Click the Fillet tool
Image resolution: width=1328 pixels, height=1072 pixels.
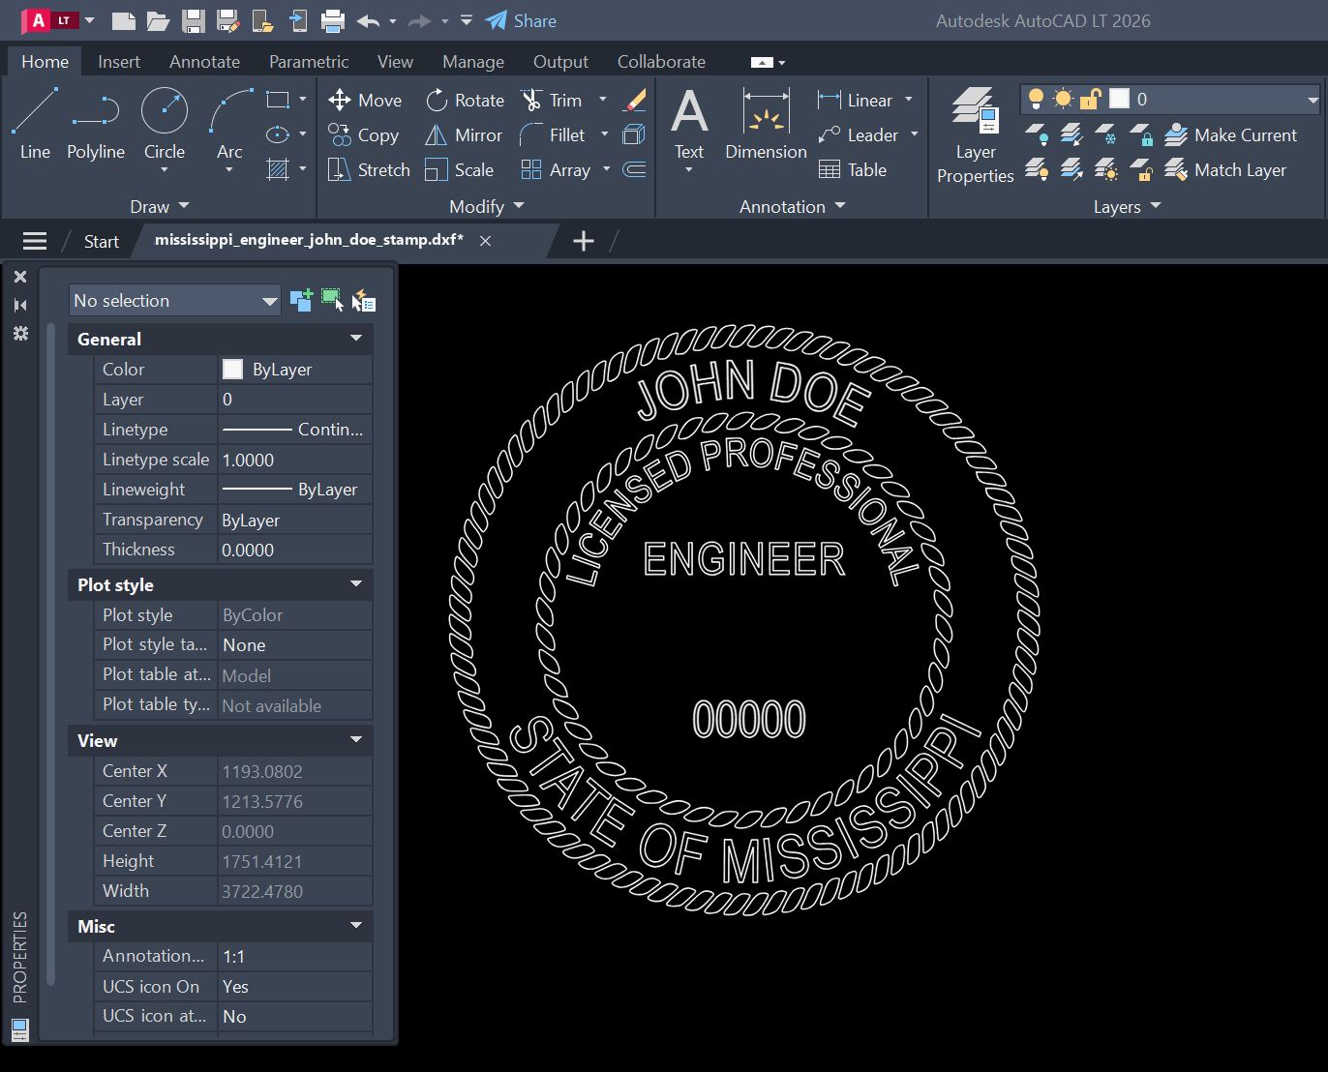pos(553,135)
